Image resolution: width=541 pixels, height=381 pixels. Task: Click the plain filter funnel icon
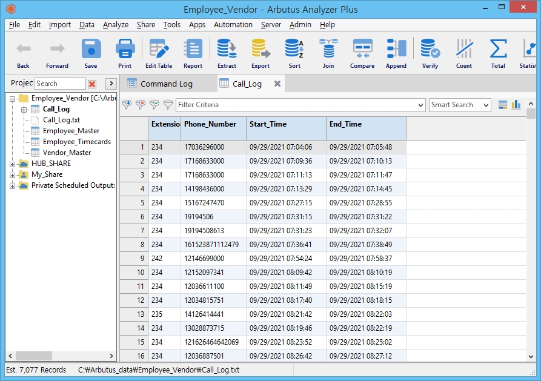[168, 105]
